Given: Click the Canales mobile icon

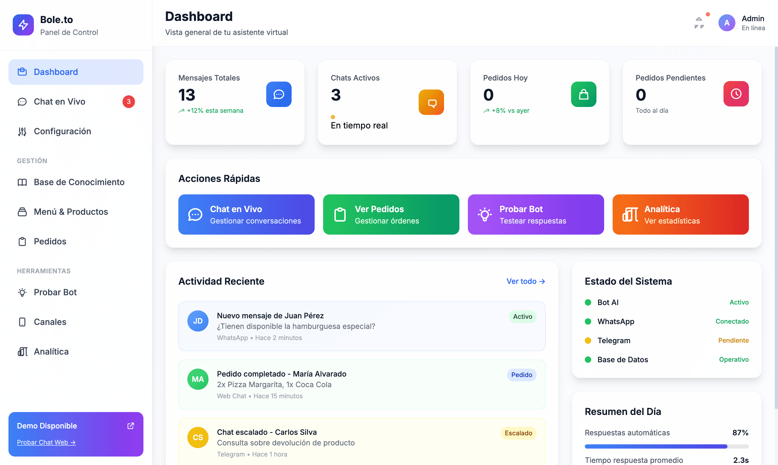Looking at the screenshot, I should [x=22, y=322].
